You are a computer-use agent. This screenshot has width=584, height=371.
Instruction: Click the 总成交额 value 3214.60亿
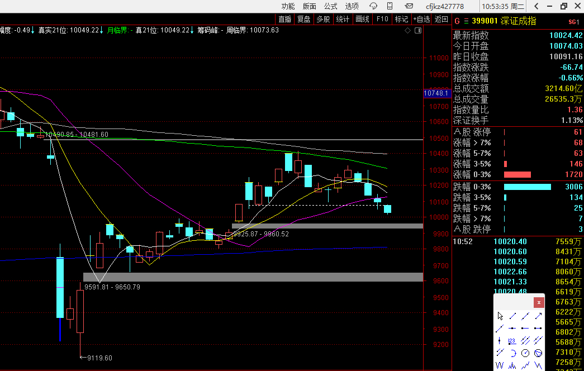[563, 89]
